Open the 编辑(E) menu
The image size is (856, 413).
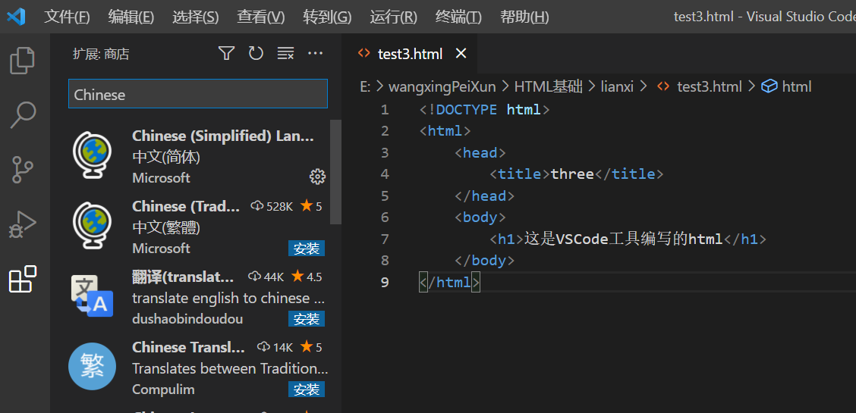(131, 17)
